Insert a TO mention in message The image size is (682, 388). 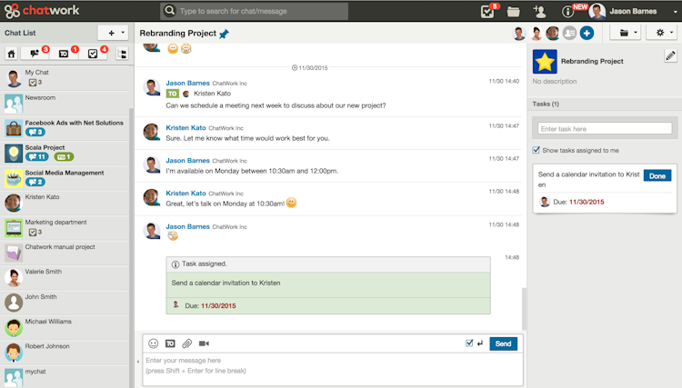coord(170,343)
